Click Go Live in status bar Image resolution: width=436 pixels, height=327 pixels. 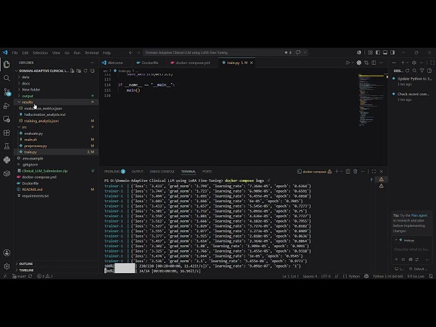tap(416, 276)
